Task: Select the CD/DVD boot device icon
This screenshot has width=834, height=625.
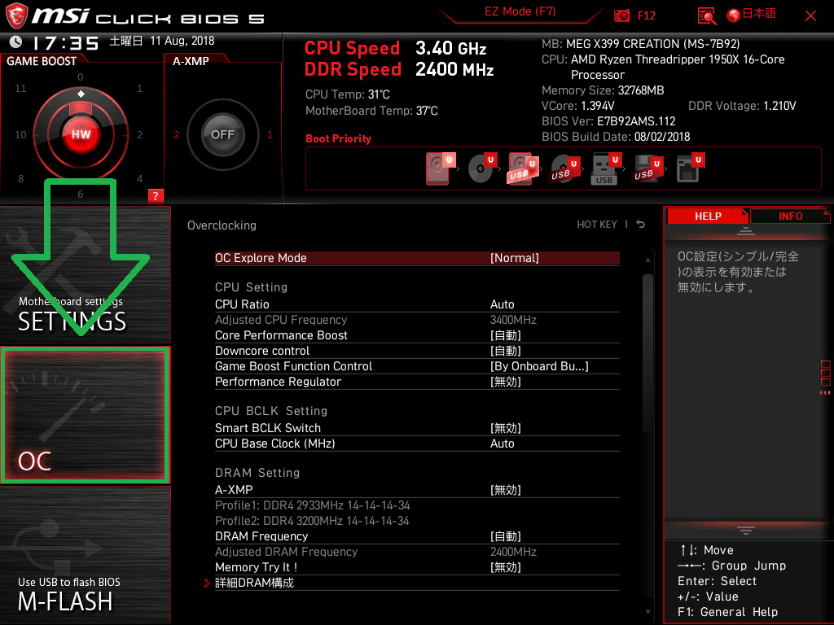Action: point(482,168)
